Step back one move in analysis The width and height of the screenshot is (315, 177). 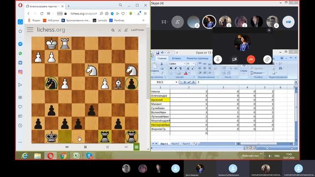tap(85, 147)
